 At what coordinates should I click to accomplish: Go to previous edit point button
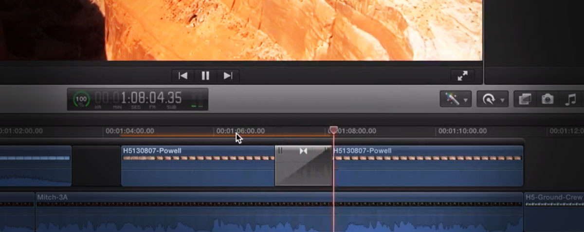183,76
